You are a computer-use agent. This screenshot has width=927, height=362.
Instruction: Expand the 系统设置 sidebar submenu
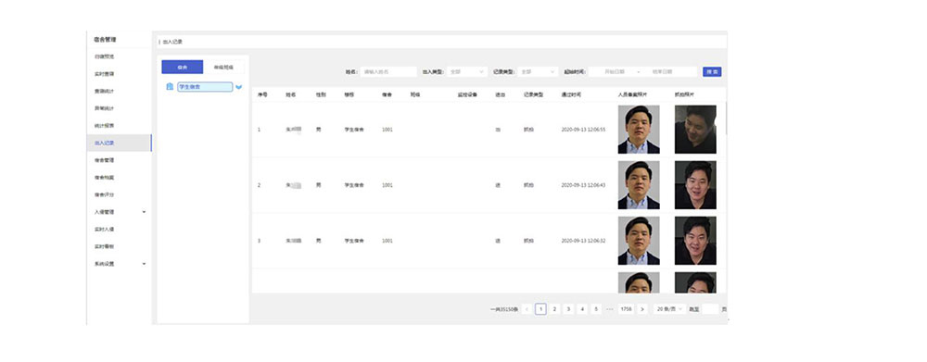click(144, 264)
